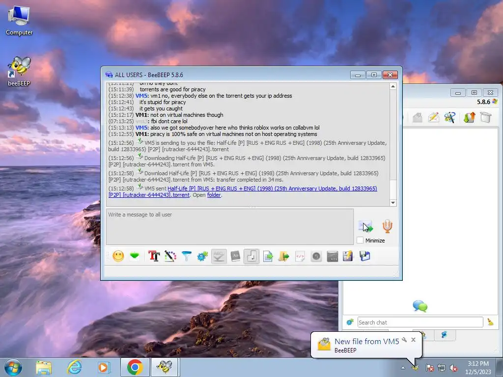This screenshot has height=377, width=503.
Task: Click the trash bin icon in back window
Action: [x=486, y=117]
